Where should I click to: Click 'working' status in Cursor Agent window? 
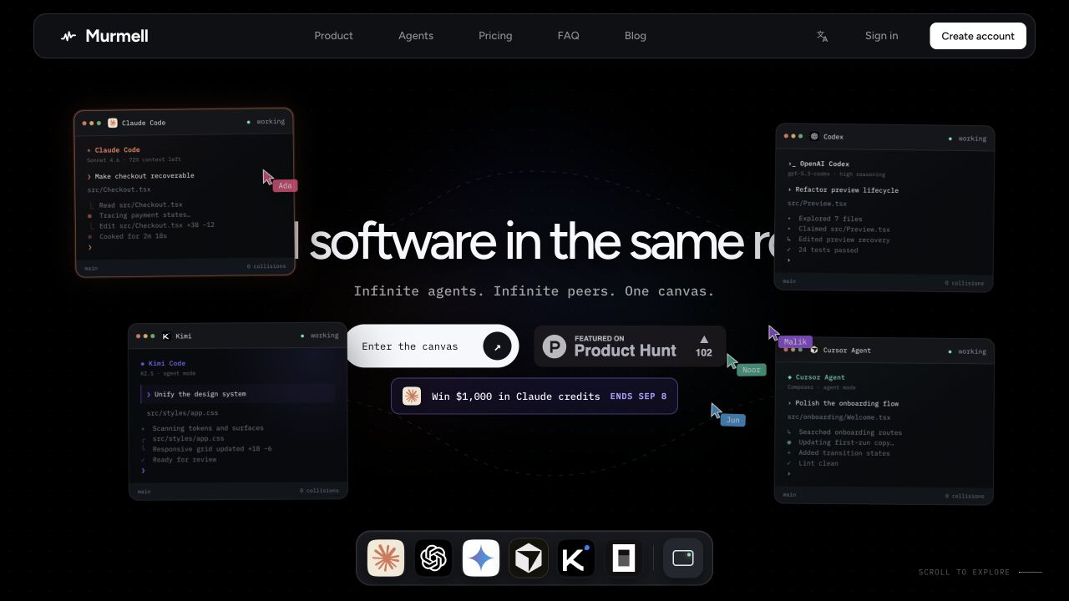pos(972,351)
